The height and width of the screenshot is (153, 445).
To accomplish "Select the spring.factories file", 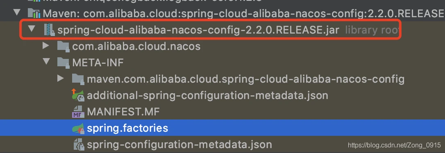I will pos(127,128).
